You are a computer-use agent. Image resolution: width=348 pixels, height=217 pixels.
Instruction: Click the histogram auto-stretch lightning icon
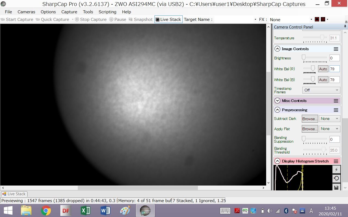tap(336, 170)
